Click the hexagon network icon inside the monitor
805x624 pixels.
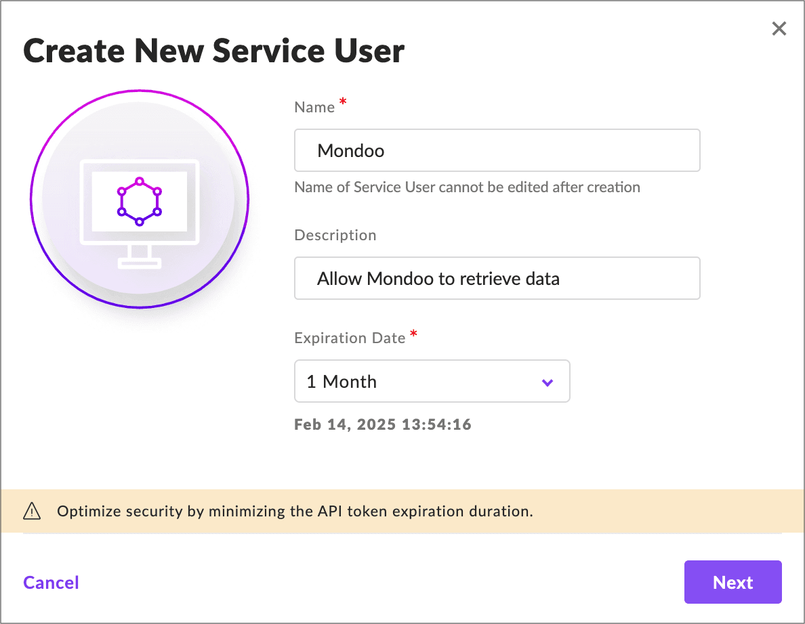coord(139,200)
